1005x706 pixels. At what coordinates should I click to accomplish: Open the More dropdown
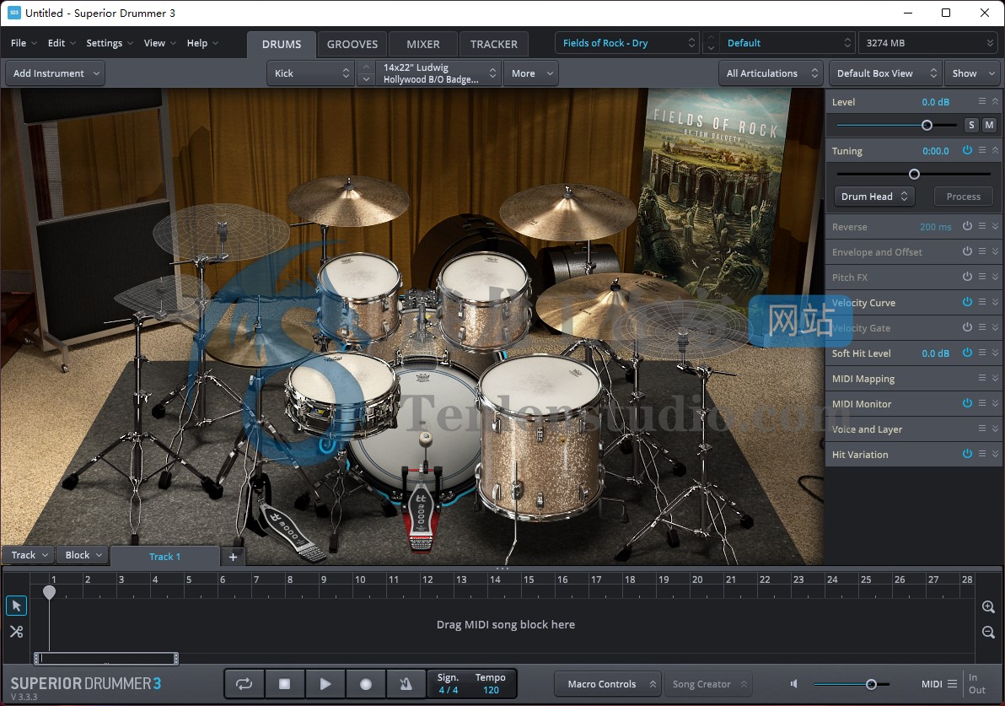click(x=530, y=73)
